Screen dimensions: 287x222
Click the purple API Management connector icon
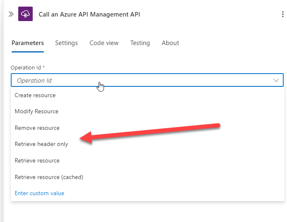(x=25, y=14)
